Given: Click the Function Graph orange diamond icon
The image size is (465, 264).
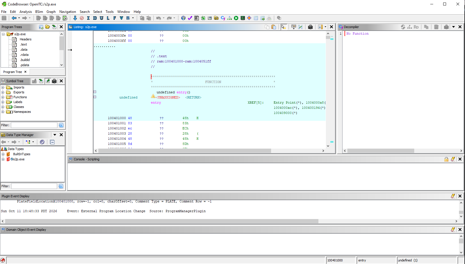Looking at the screenshot, I should (x=249, y=18).
